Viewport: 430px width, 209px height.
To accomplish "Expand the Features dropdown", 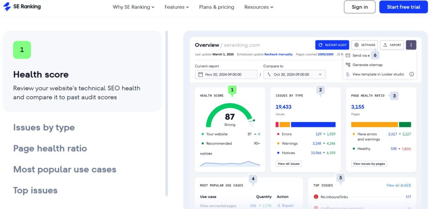I will tap(176, 7).
